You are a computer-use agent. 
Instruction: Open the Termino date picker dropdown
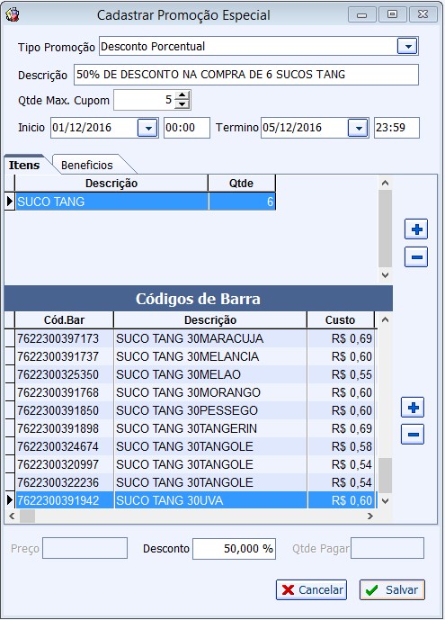click(x=358, y=128)
